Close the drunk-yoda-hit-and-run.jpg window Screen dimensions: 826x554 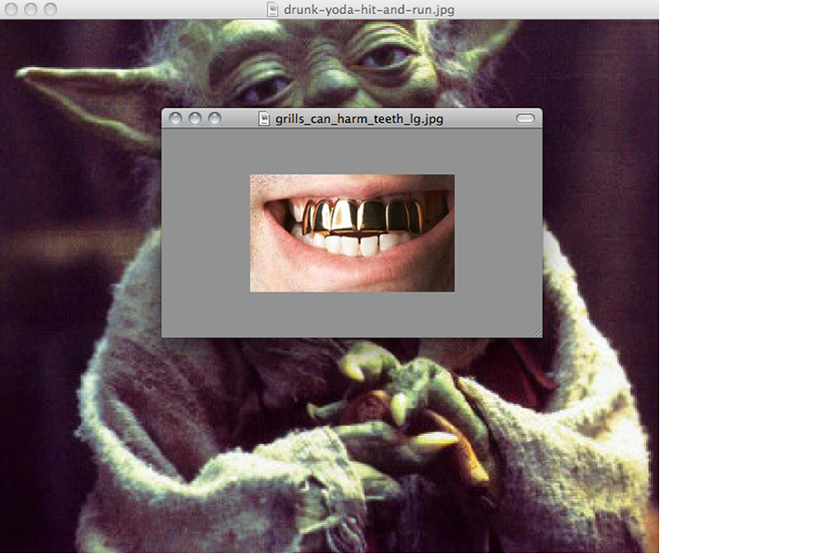(11, 10)
